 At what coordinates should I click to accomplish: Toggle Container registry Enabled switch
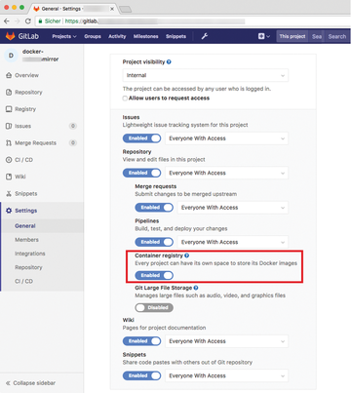pyautogui.click(x=154, y=275)
